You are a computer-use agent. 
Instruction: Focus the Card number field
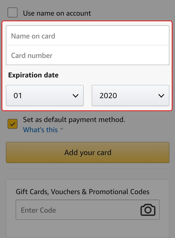[88, 55]
